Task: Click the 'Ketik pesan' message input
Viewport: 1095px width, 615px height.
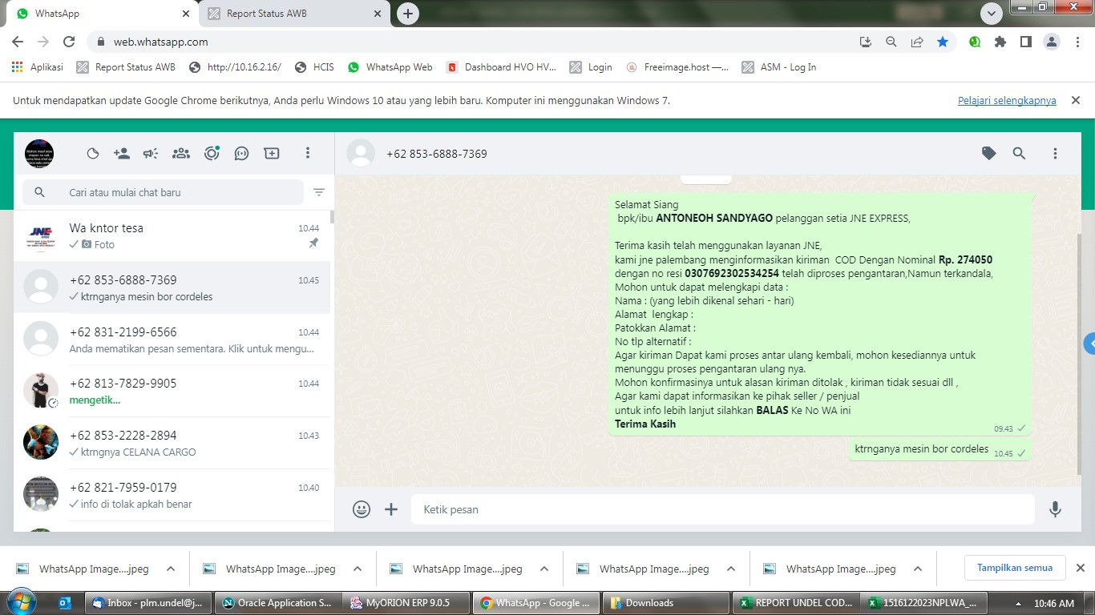Action: [x=723, y=509]
